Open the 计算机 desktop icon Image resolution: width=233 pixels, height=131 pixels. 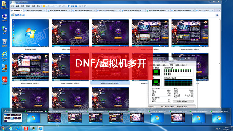[x=4, y=17]
